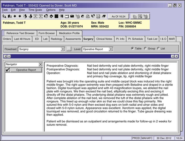This screenshot has width=185, height=141.
Task: Switch to the Last 48 Hours tab
Action: pyautogui.click(x=22, y=39)
